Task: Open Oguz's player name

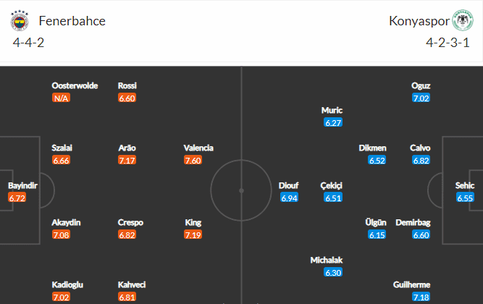Action: point(421,85)
